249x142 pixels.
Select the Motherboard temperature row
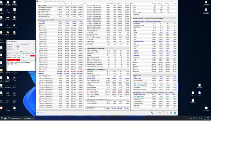pyautogui.click(x=154, y=23)
